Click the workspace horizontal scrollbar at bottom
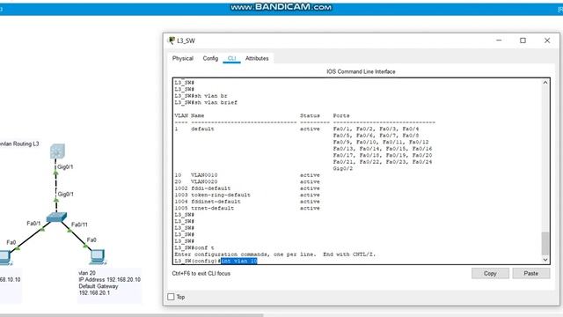 tap(131, 315)
